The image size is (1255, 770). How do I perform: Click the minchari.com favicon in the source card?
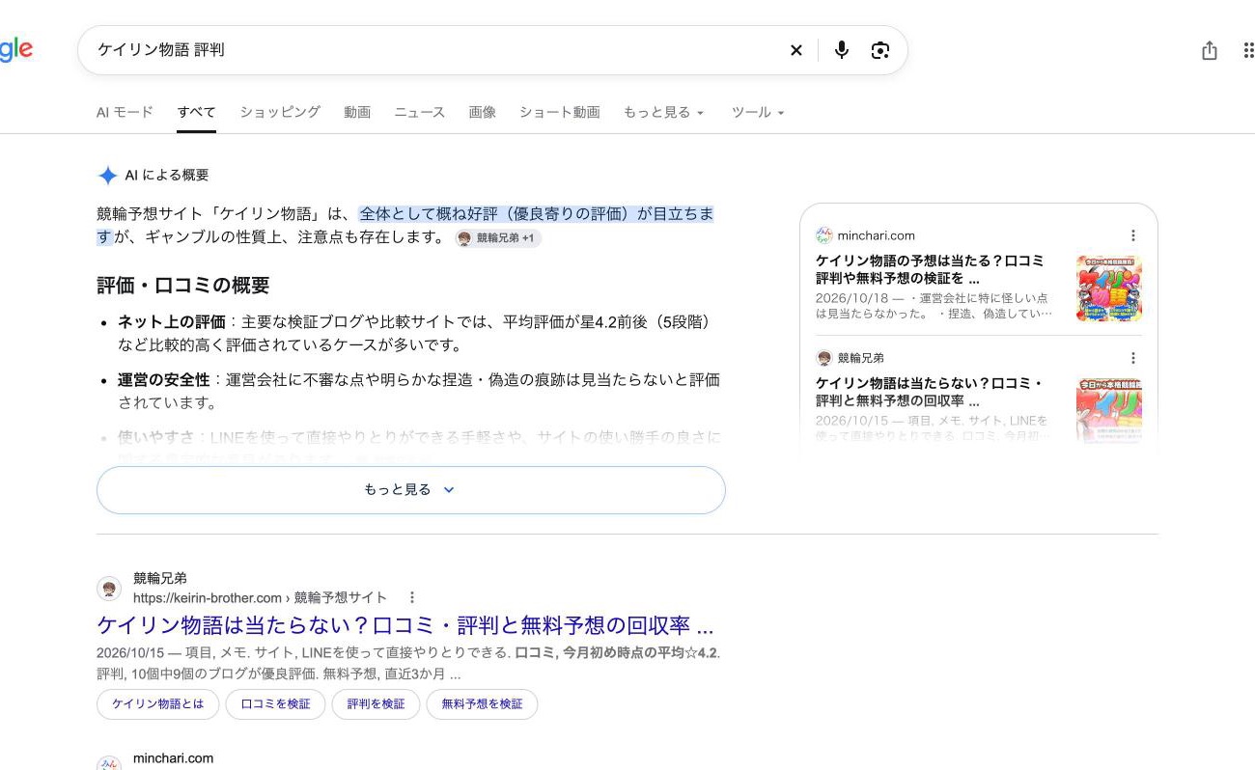tap(823, 235)
